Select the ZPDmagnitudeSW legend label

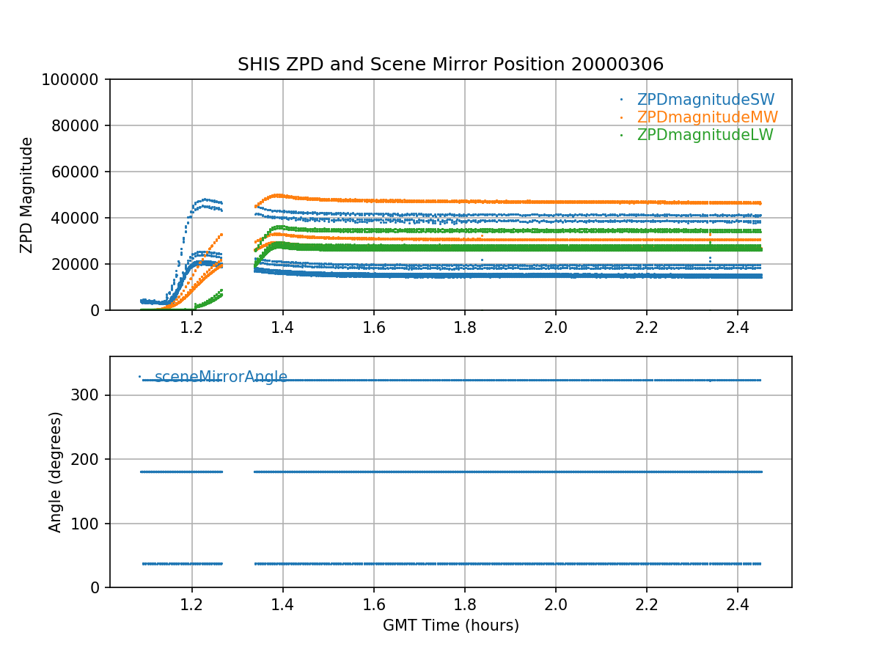(x=705, y=100)
